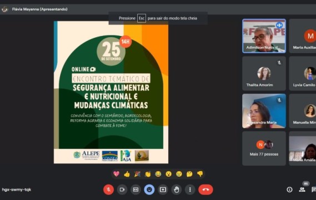This screenshot has width=316, height=200.
Task: Click the Esc key hint in fullscreen notice
Action: pos(142,18)
